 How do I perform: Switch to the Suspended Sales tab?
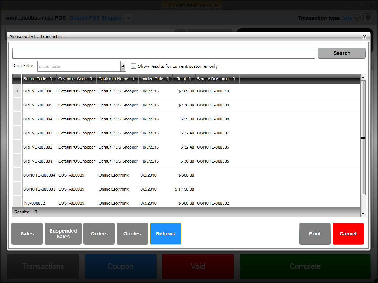pyautogui.click(x=63, y=234)
